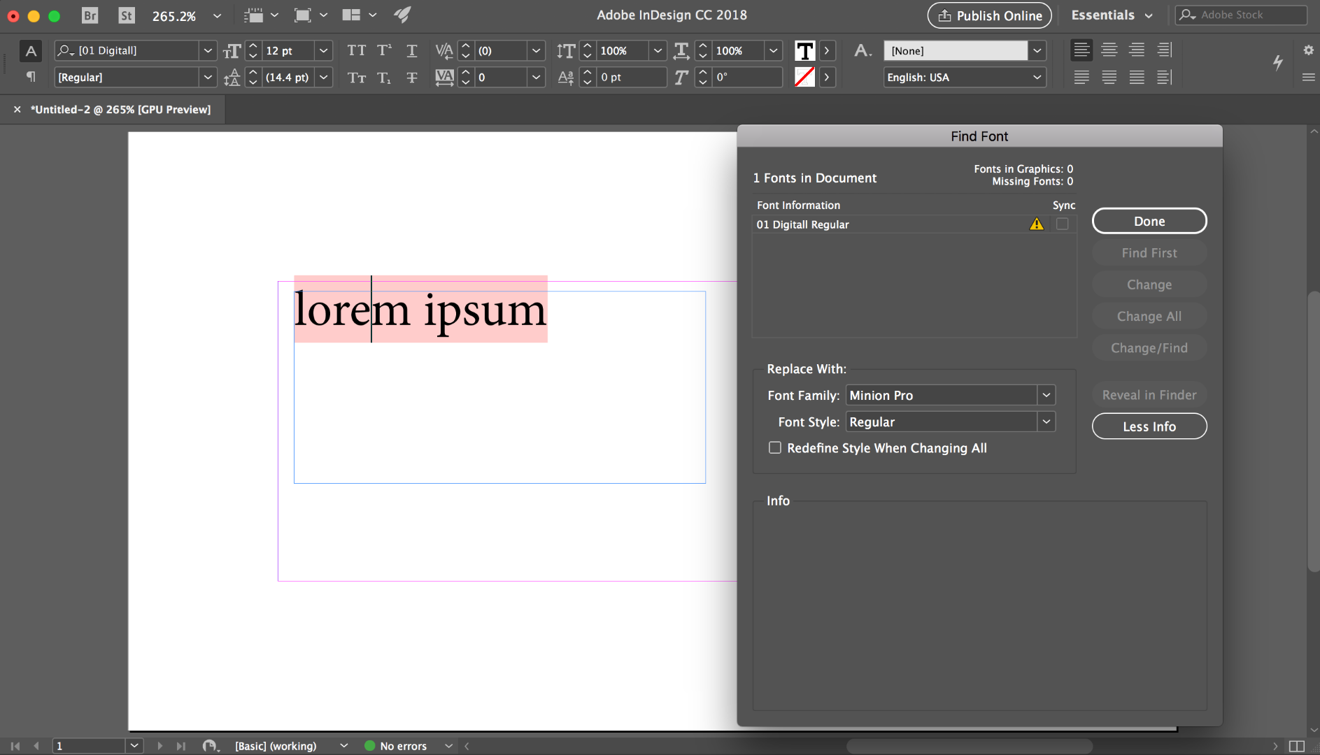Viewport: 1320px width, 755px height.
Task: Switch to Paragraph Formatting Controls
Action: (31, 77)
